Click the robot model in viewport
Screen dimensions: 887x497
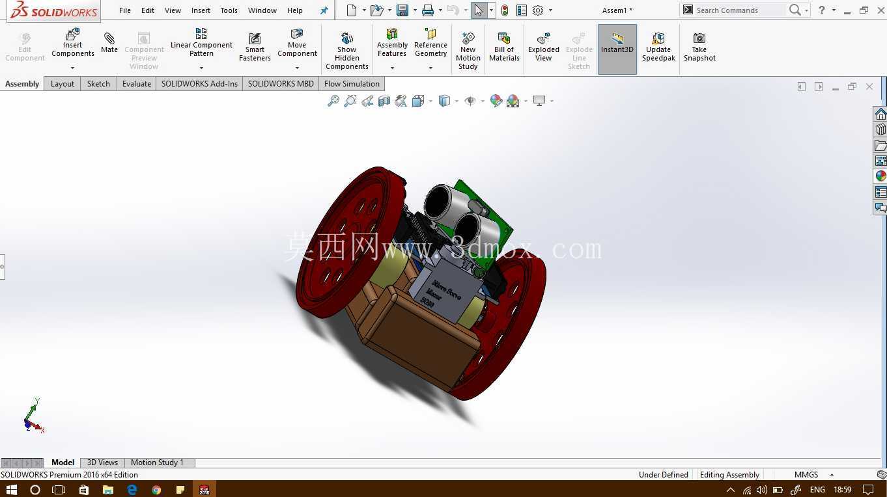click(420, 283)
